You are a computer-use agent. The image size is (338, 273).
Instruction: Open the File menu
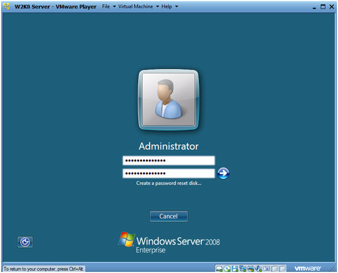106,6
